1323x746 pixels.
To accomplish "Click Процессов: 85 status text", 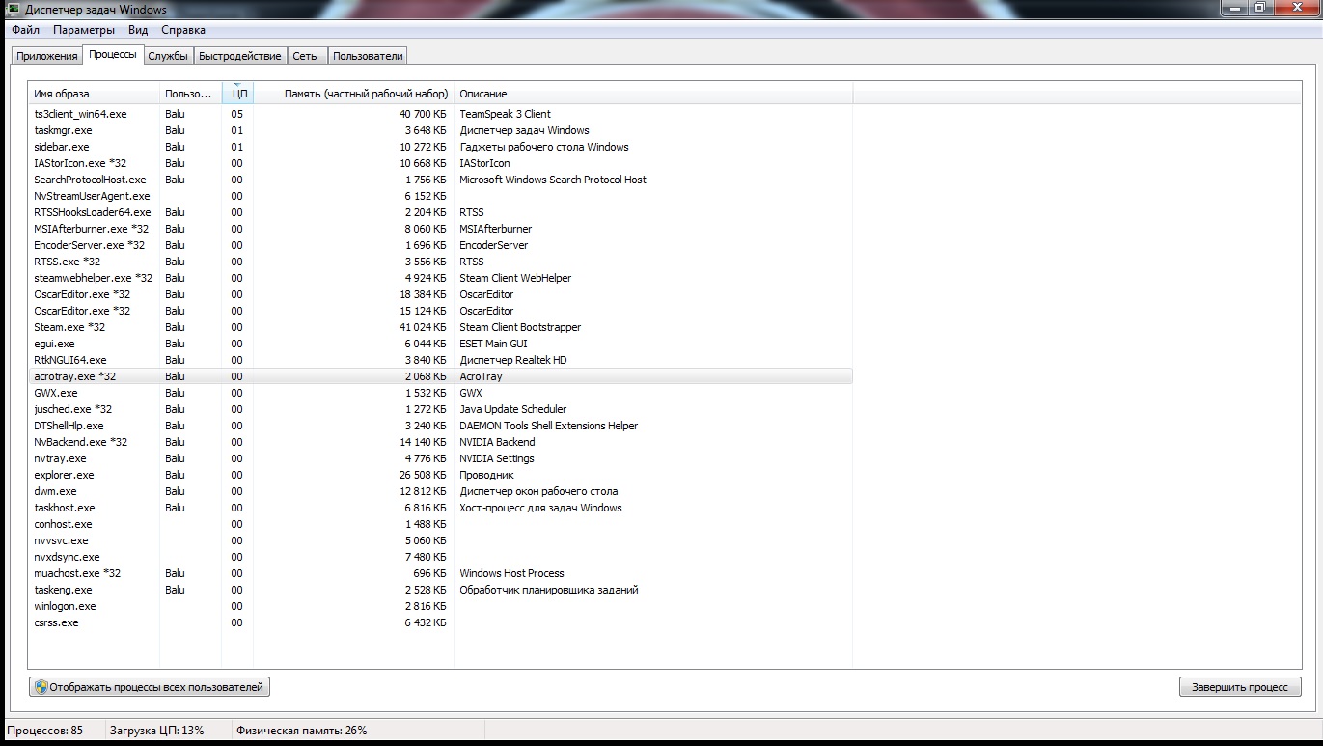I will click(47, 731).
